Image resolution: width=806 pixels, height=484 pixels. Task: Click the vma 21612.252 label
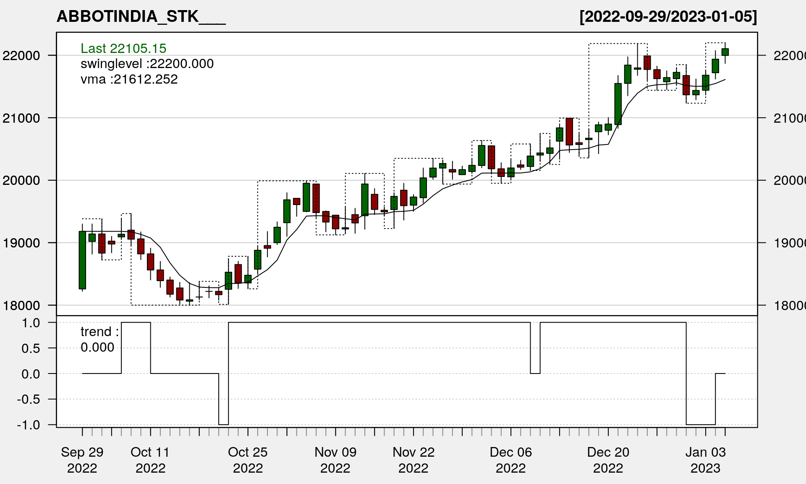[x=129, y=79]
